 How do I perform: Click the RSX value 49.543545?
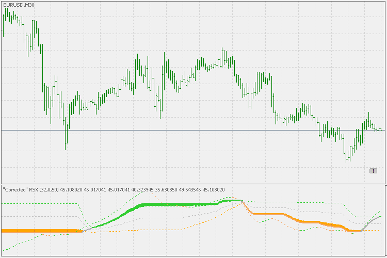pyautogui.click(x=190, y=190)
